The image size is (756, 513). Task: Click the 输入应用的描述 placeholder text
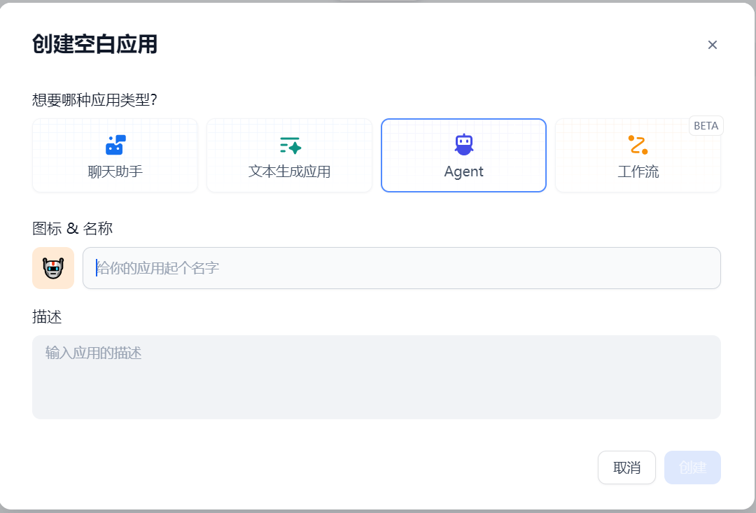94,353
